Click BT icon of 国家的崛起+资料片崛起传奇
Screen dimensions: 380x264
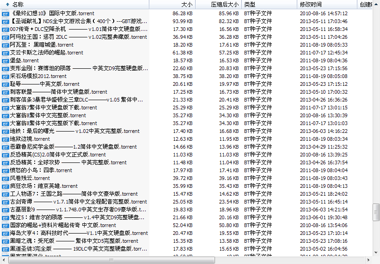(6, 226)
